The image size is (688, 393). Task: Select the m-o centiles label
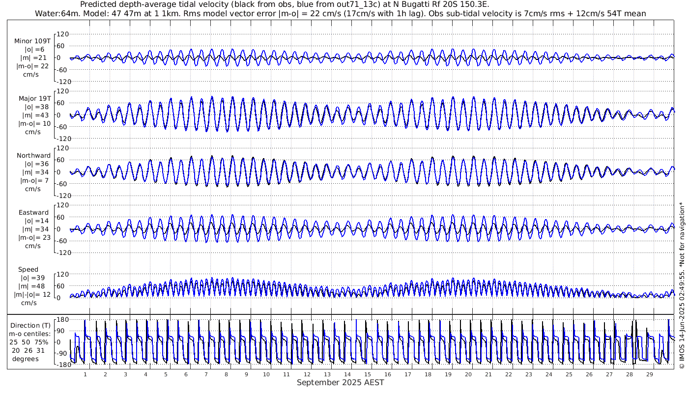tap(30, 334)
